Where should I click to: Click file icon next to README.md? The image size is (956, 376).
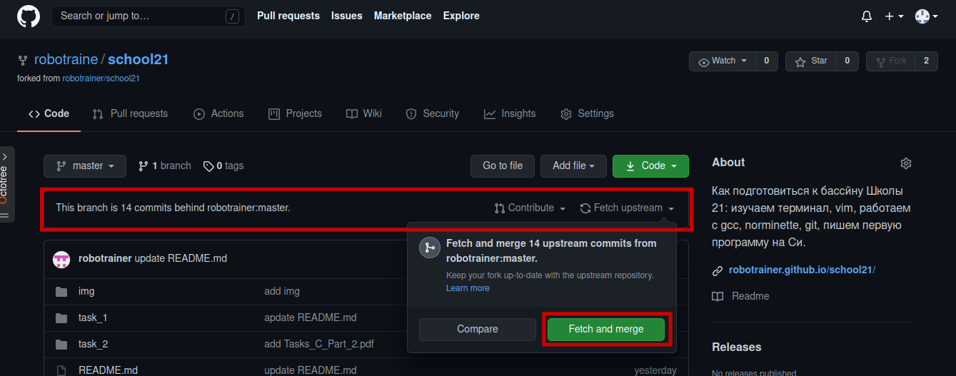[x=61, y=370]
